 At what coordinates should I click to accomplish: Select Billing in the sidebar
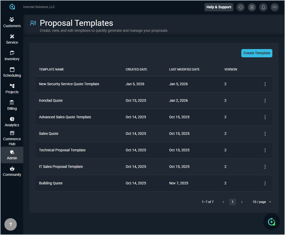12,105
